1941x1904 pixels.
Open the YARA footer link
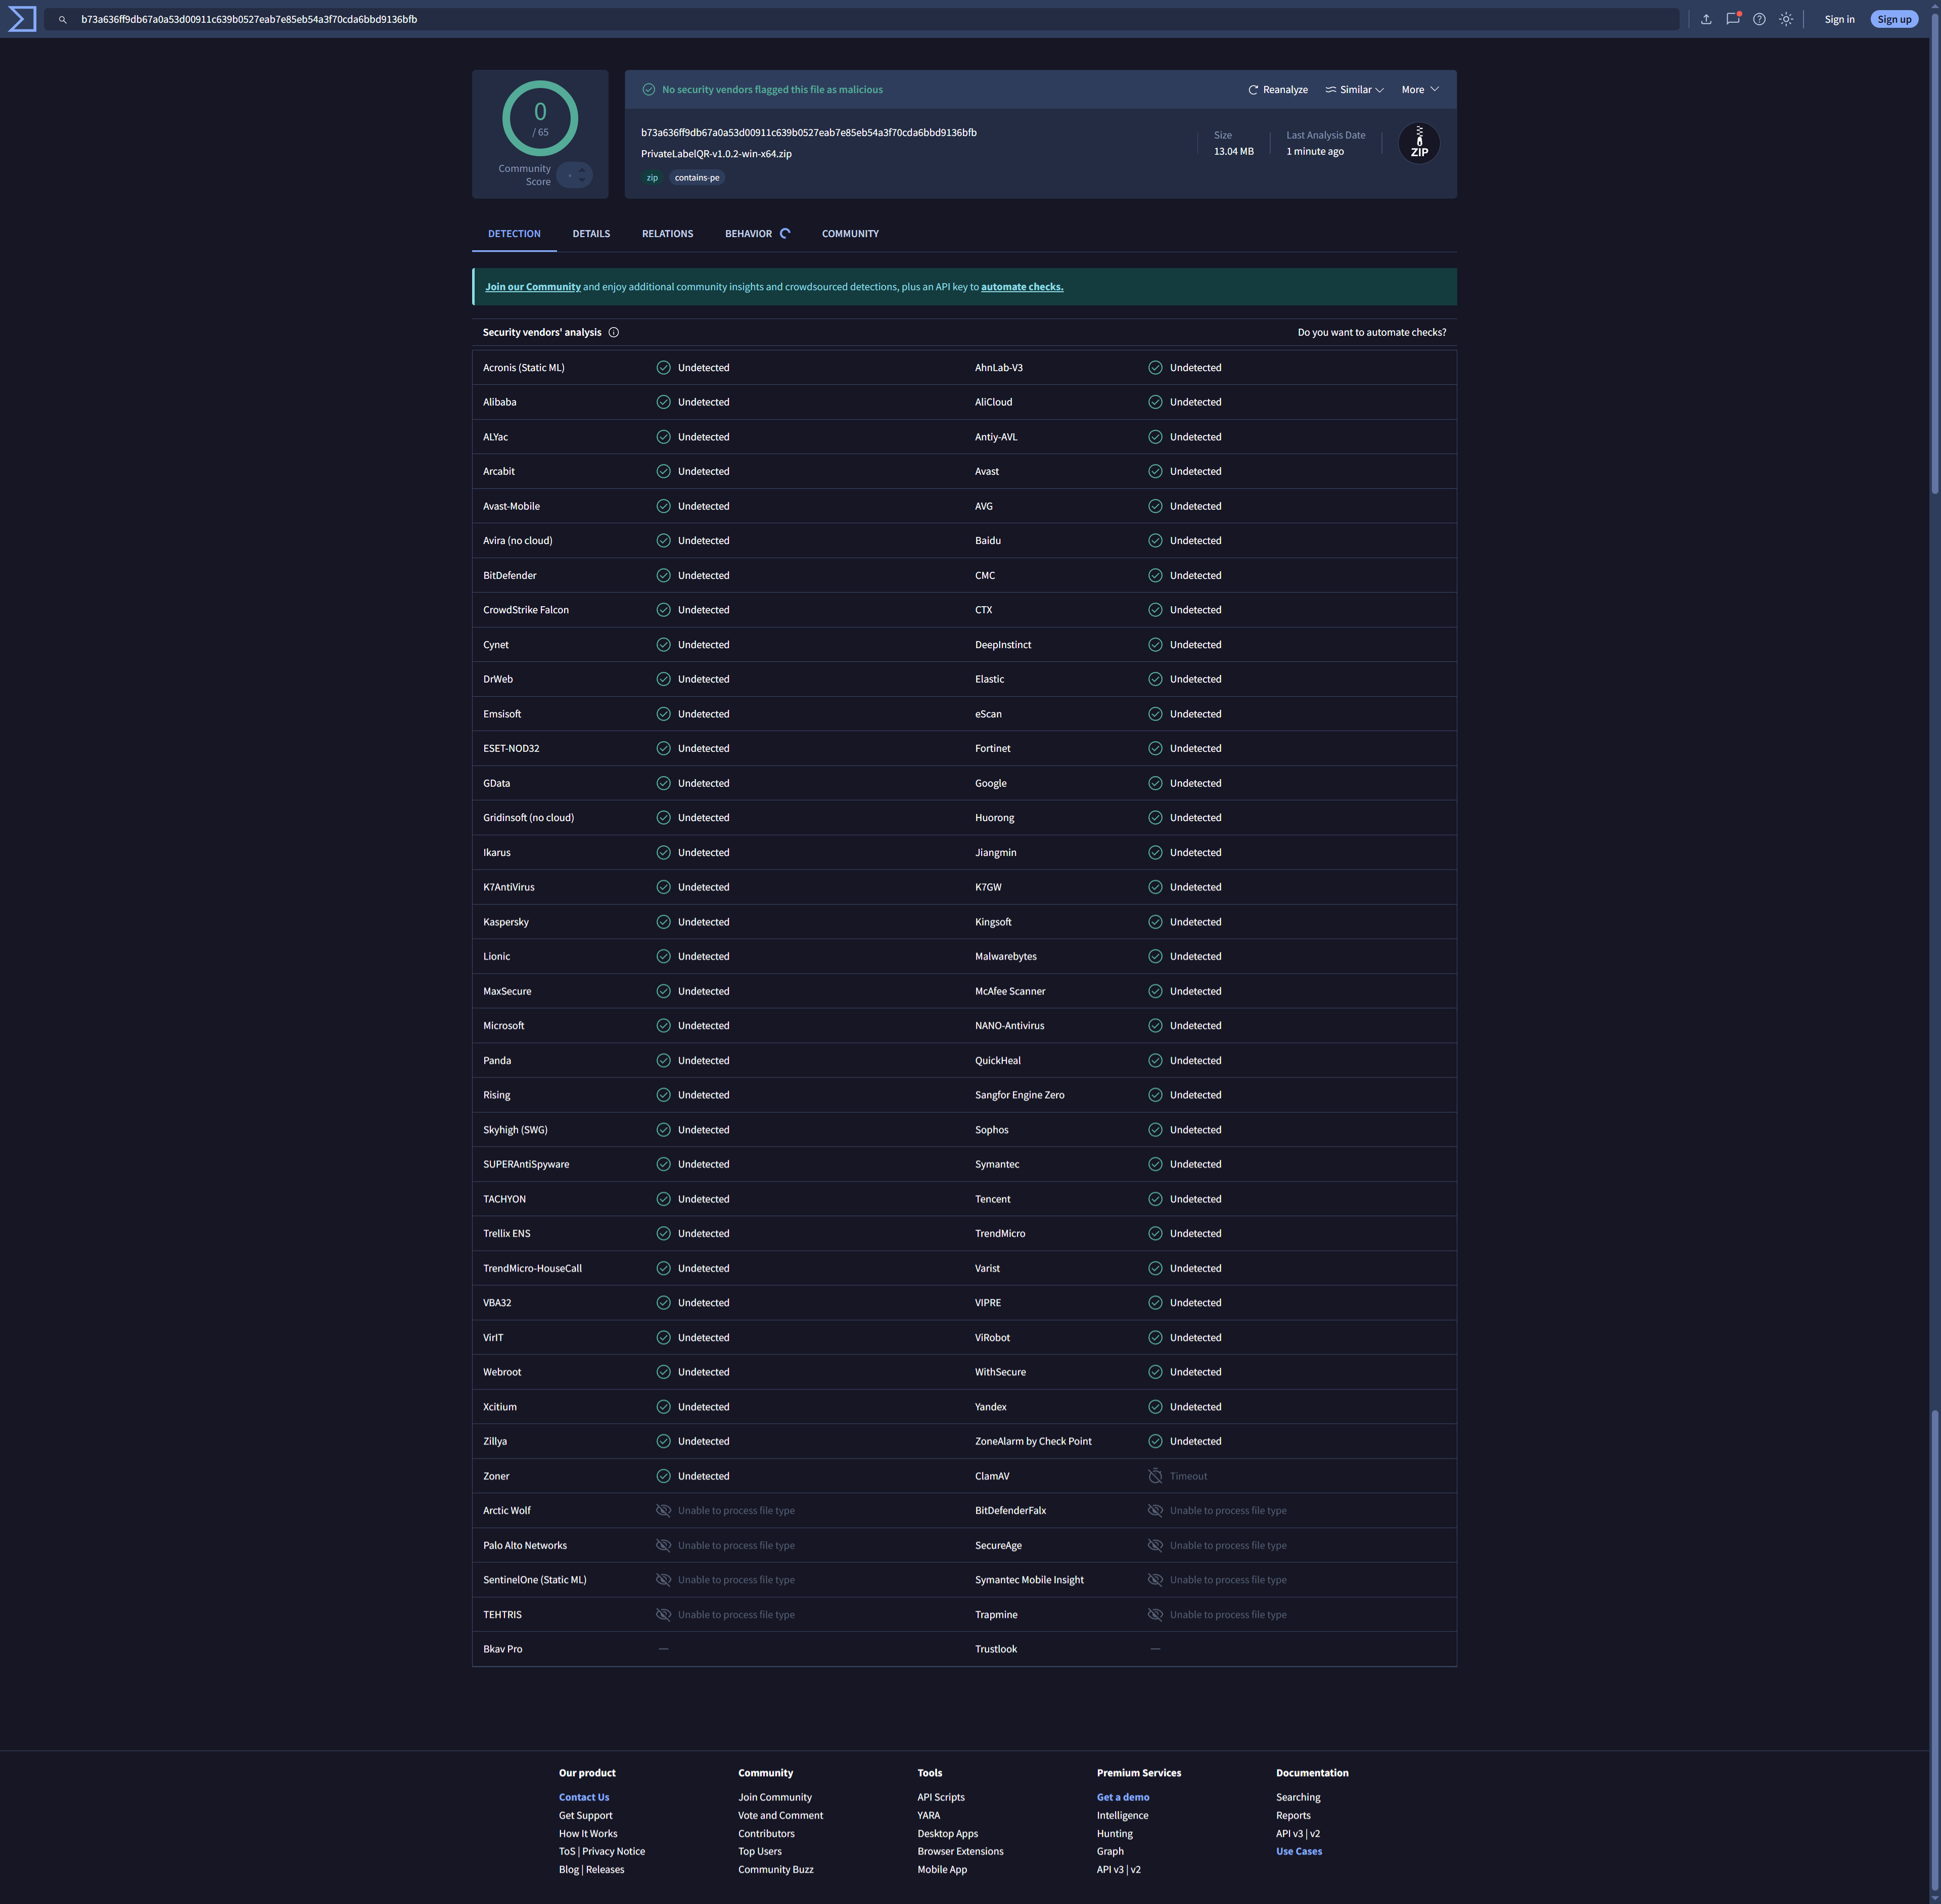[x=928, y=1815]
